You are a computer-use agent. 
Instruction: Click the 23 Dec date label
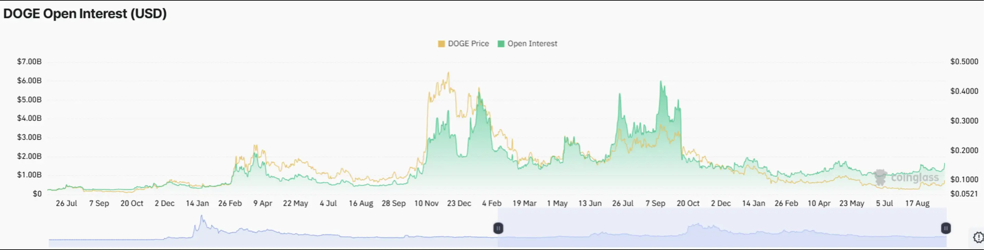pos(459,203)
